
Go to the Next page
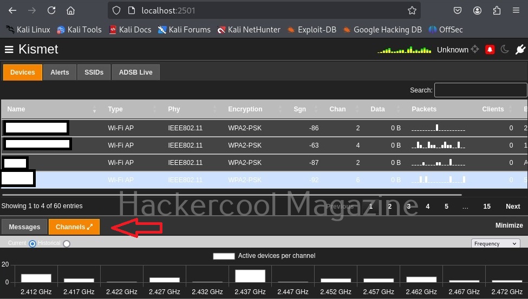(513, 207)
